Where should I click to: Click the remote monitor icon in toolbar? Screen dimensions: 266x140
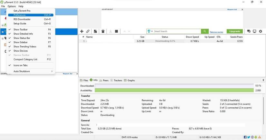point(254,31)
